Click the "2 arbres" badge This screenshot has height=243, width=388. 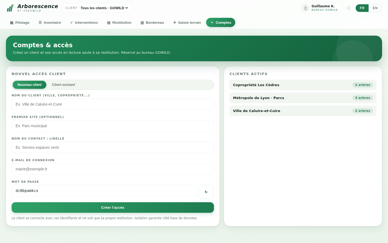(363, 111)
